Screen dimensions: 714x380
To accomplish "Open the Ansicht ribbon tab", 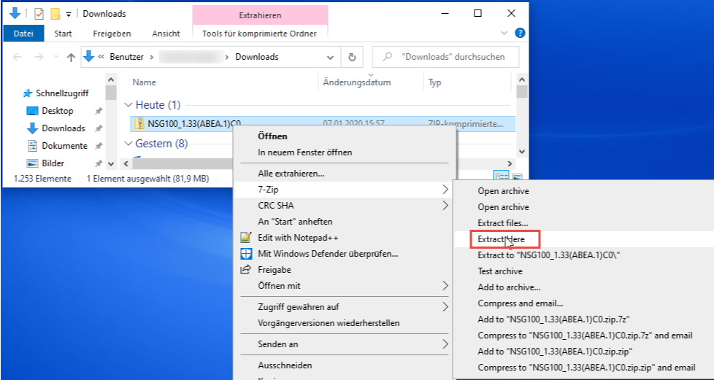I will click(x=166, y=34).
